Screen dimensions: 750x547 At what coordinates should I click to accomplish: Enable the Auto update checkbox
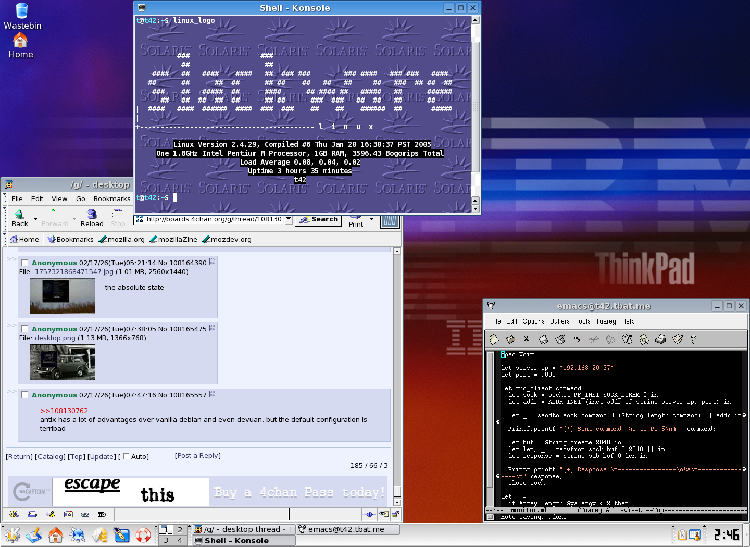pyautogui.click(x=126, y=456)
